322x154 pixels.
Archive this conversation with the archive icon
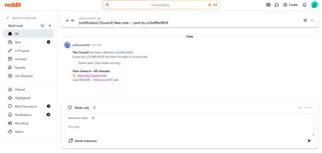point(305,20)
